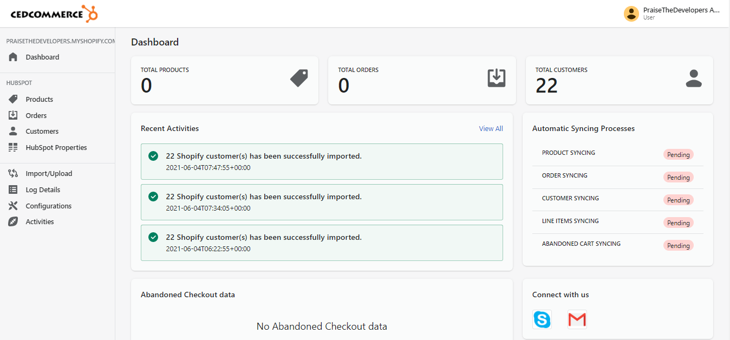Click Pending badge for Product Syncing
Viewport: 730px width, 340px height.
tap(678, 155)
